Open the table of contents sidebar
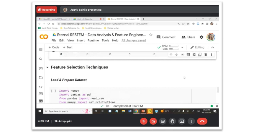 point(41,50)
